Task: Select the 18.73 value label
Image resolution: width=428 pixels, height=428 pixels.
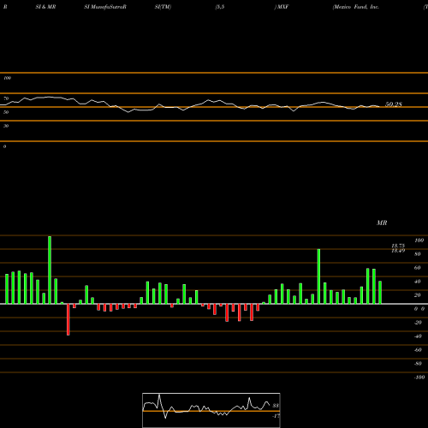Action: [398, 246]
